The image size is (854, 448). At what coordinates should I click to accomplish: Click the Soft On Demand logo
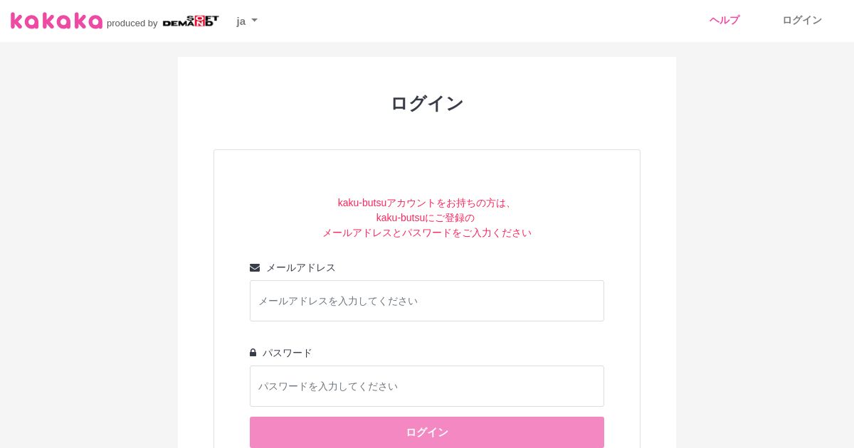(x=191, y=21)
